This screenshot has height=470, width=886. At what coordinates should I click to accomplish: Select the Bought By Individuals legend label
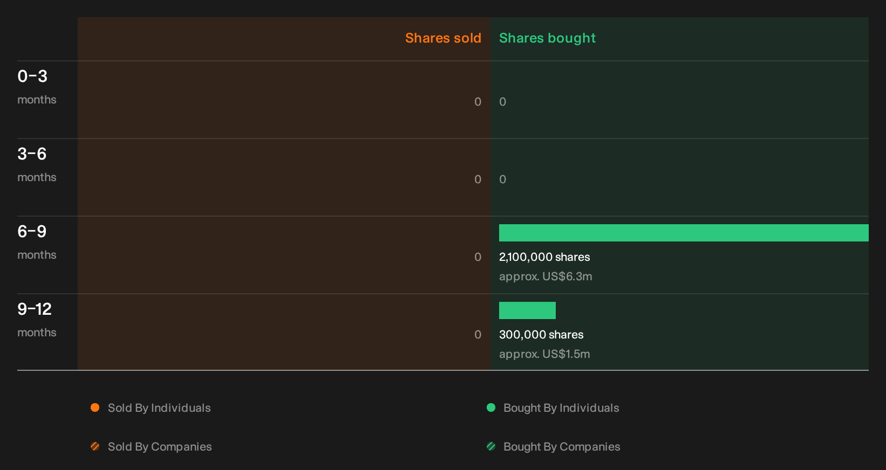(561, 408)
